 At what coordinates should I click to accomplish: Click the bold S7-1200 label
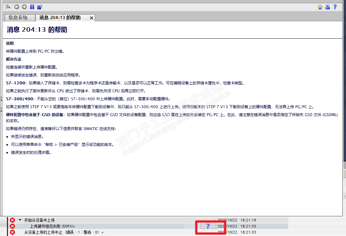16,83
